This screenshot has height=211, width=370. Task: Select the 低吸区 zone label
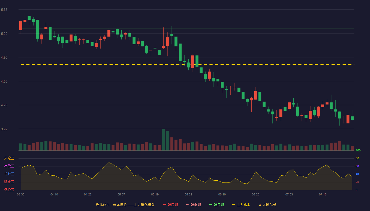[9, 190]
